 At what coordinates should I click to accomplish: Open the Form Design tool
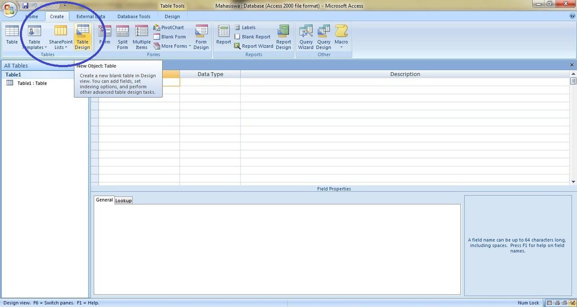click(201, 32)
